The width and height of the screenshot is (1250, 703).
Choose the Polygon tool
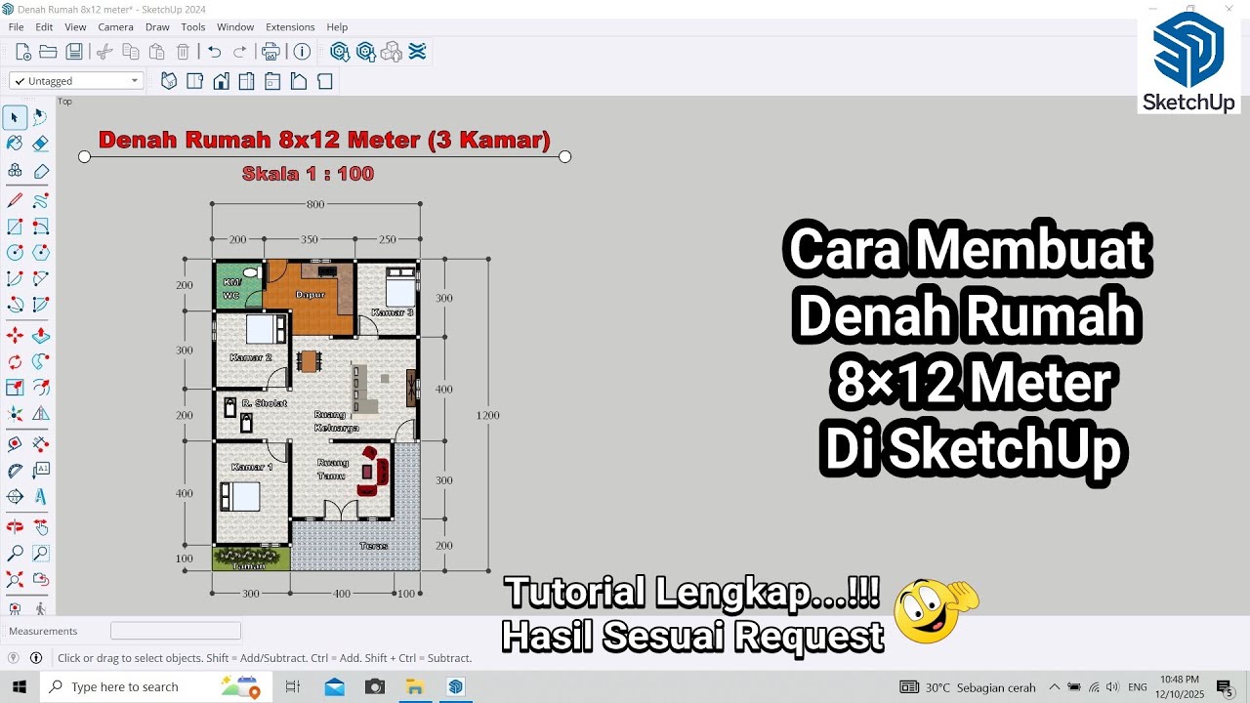(x=40, y=253)
